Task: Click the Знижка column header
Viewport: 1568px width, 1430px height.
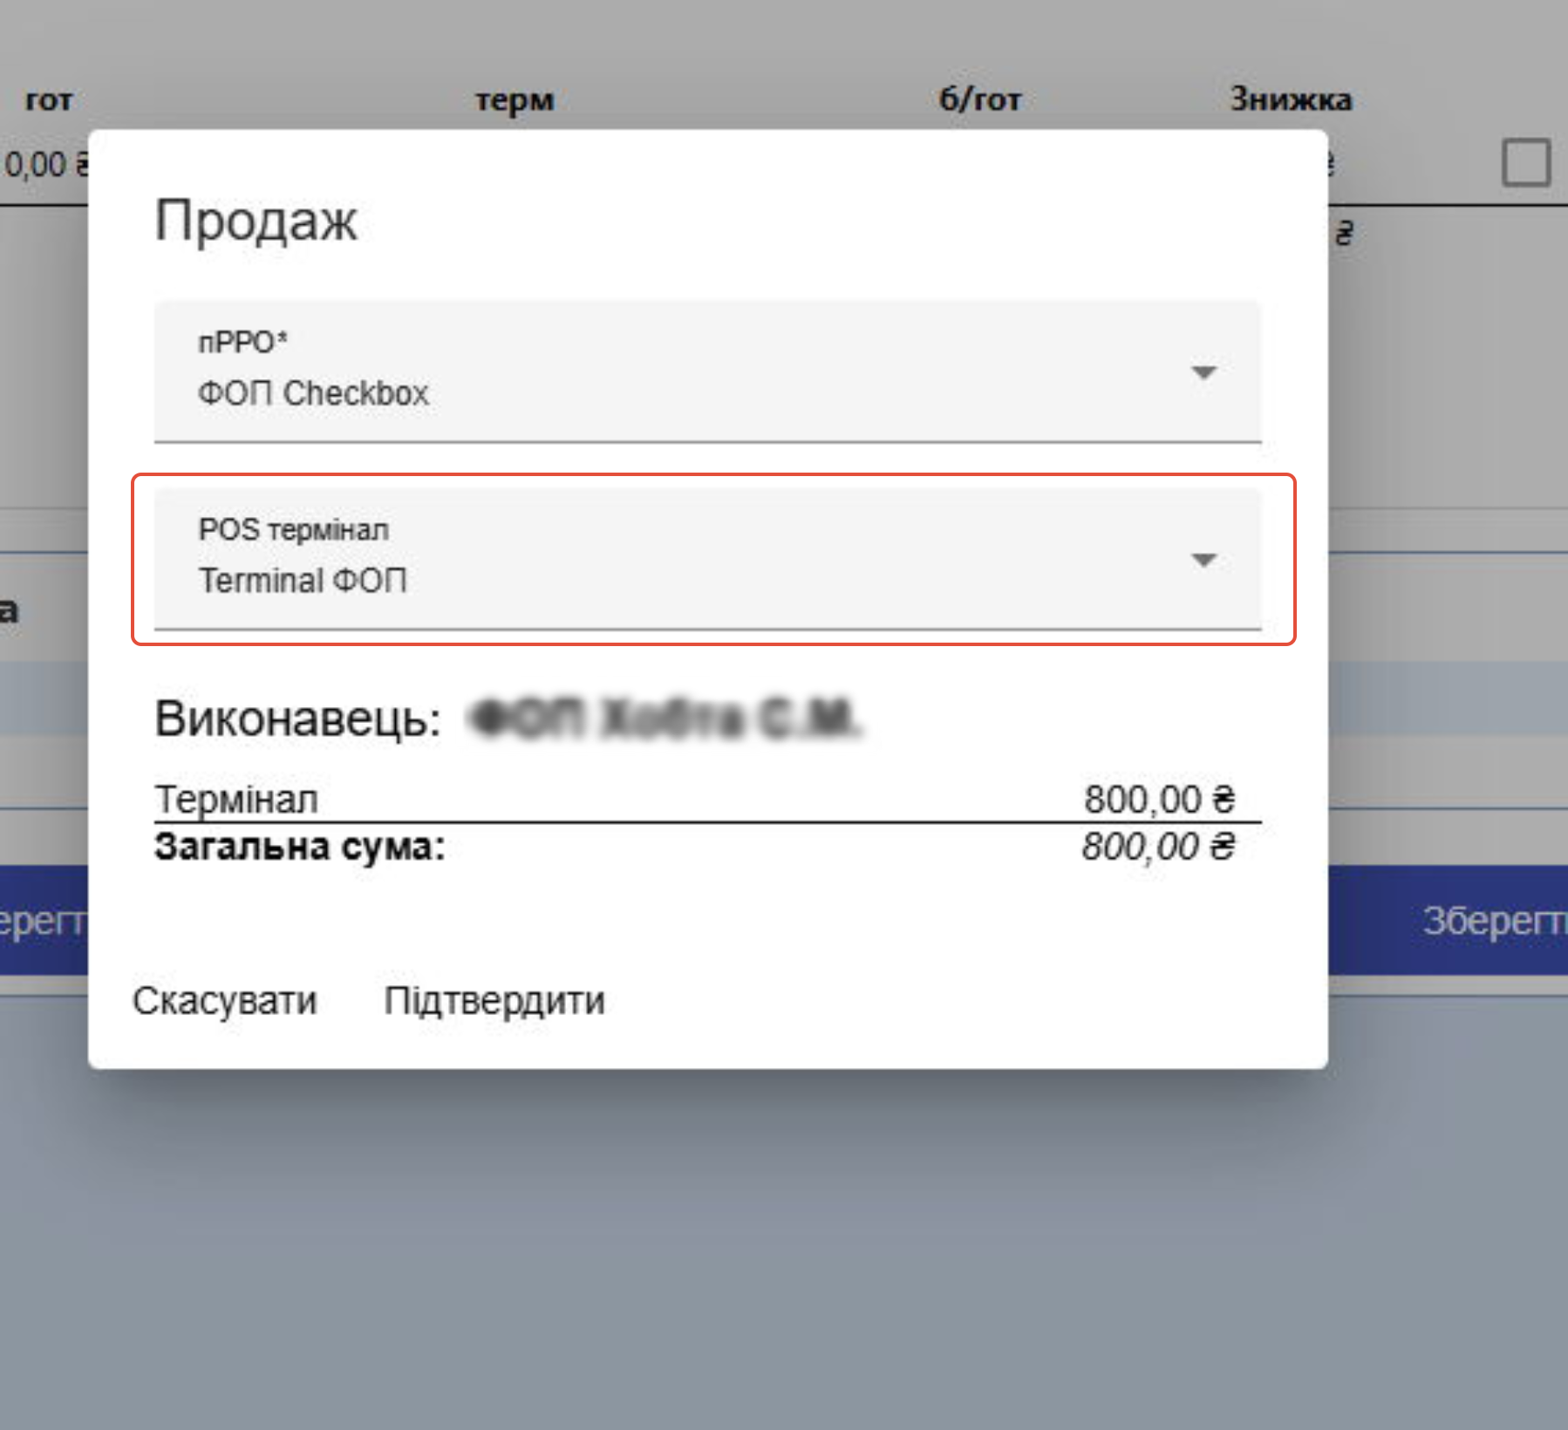Action: coord(1291,99)
